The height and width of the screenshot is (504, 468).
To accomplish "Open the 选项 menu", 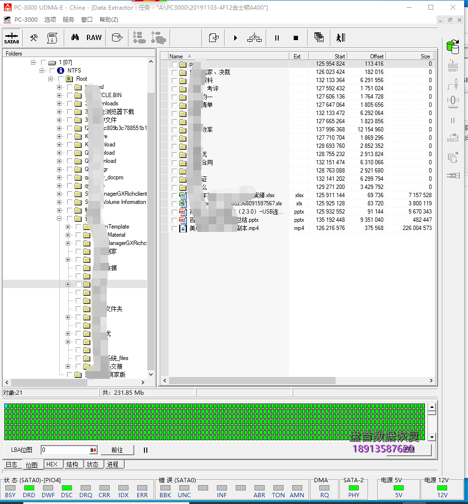I will point(50,20).
